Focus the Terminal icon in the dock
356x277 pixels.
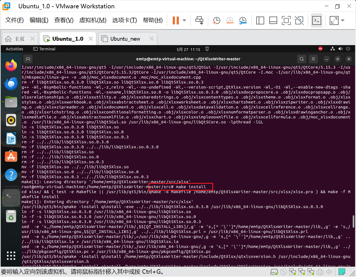pyautogui.click(x=11, y=198)
